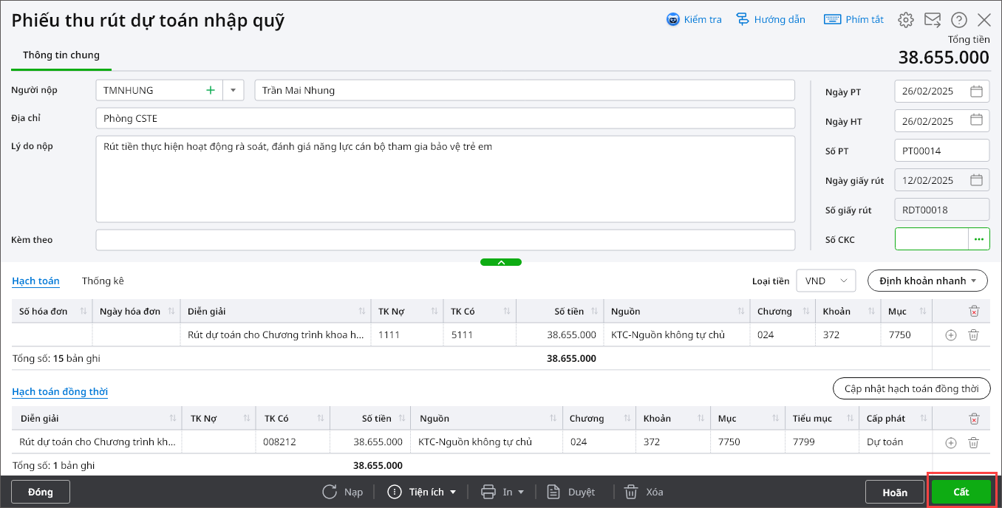The image size is (1002, 508).
Task: Sort by Tiểu mục column
Action: [850, 419]
